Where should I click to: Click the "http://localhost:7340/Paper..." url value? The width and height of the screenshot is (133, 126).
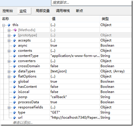click(75, 117)
